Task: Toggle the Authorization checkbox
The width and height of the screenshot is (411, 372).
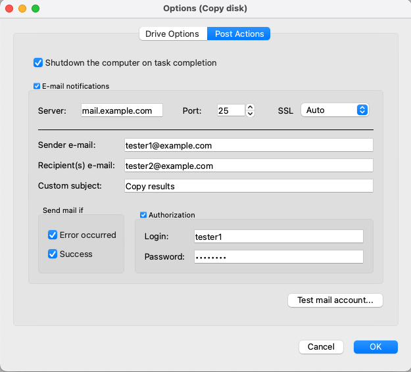Action: tap(143, 215)
